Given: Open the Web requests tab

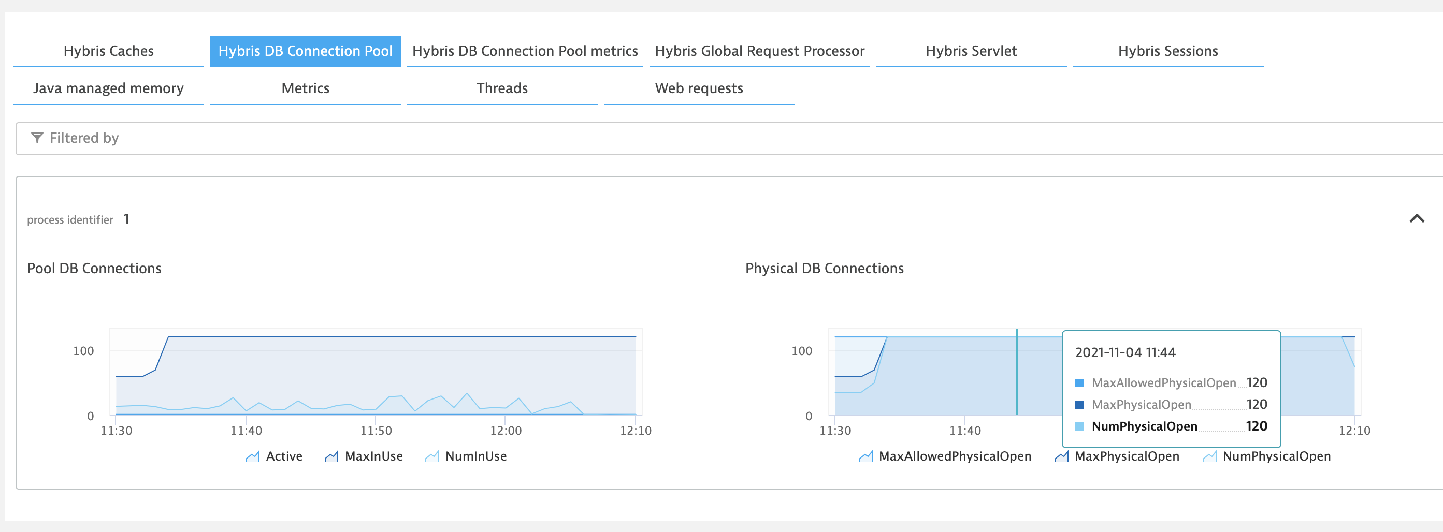Looking at the screenshot, I should tap(699, 88).
